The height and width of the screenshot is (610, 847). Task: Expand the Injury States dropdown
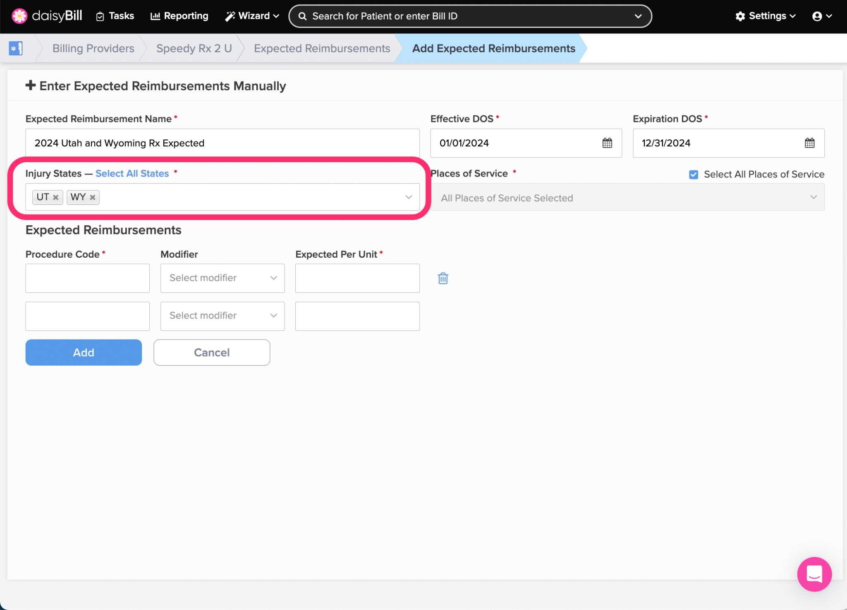408,197
